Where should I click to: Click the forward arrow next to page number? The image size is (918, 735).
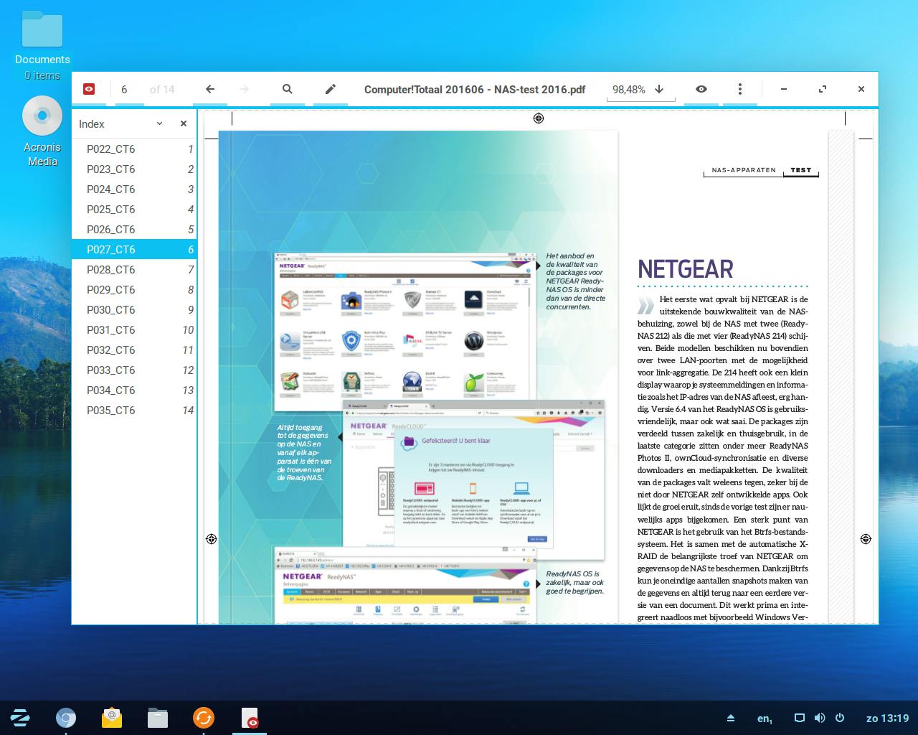click(245, 89)
